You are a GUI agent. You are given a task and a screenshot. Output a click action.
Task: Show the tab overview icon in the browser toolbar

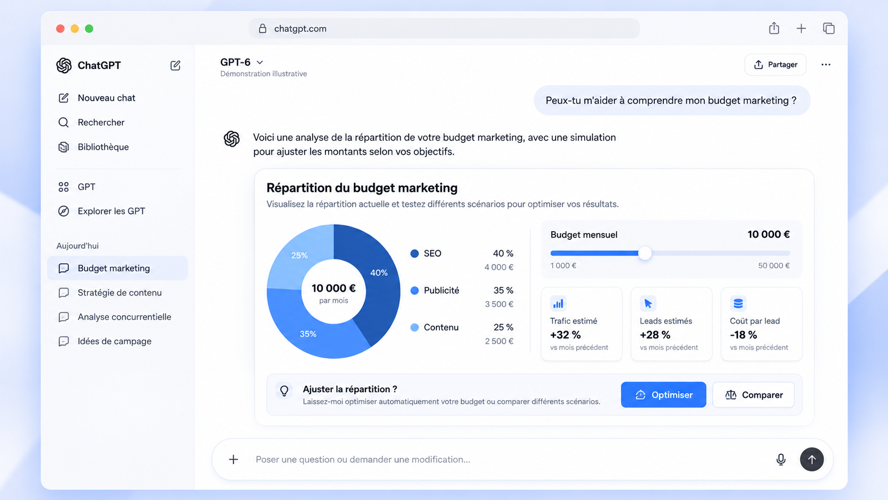[x=829, y=28]
